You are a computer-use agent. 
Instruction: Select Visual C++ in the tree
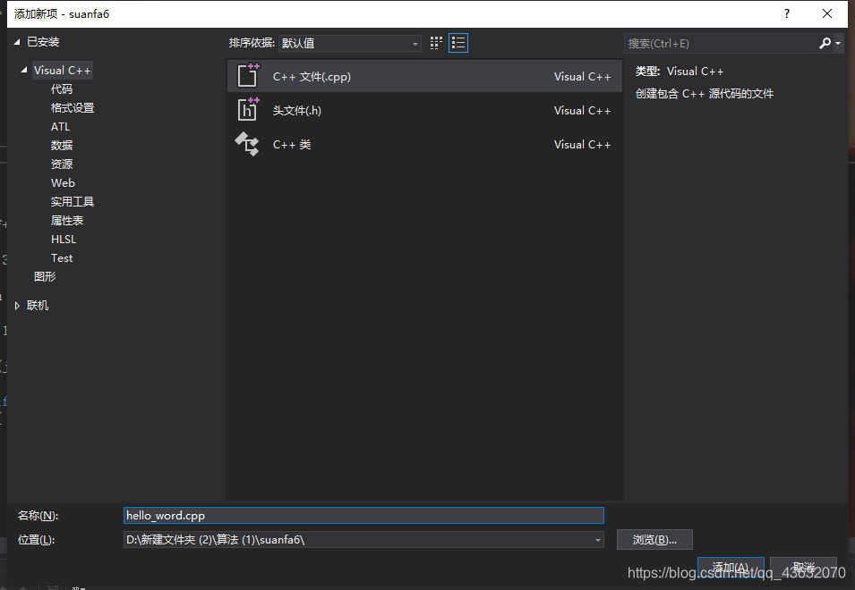click(62, 71)
